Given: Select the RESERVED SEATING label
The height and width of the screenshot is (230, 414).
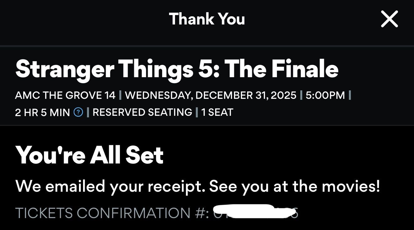Looking at the screenshot, I should click(142, 112).
